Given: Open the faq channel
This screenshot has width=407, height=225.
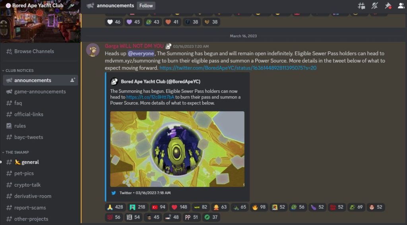Looking at the screenshot, I should [40, 103].
